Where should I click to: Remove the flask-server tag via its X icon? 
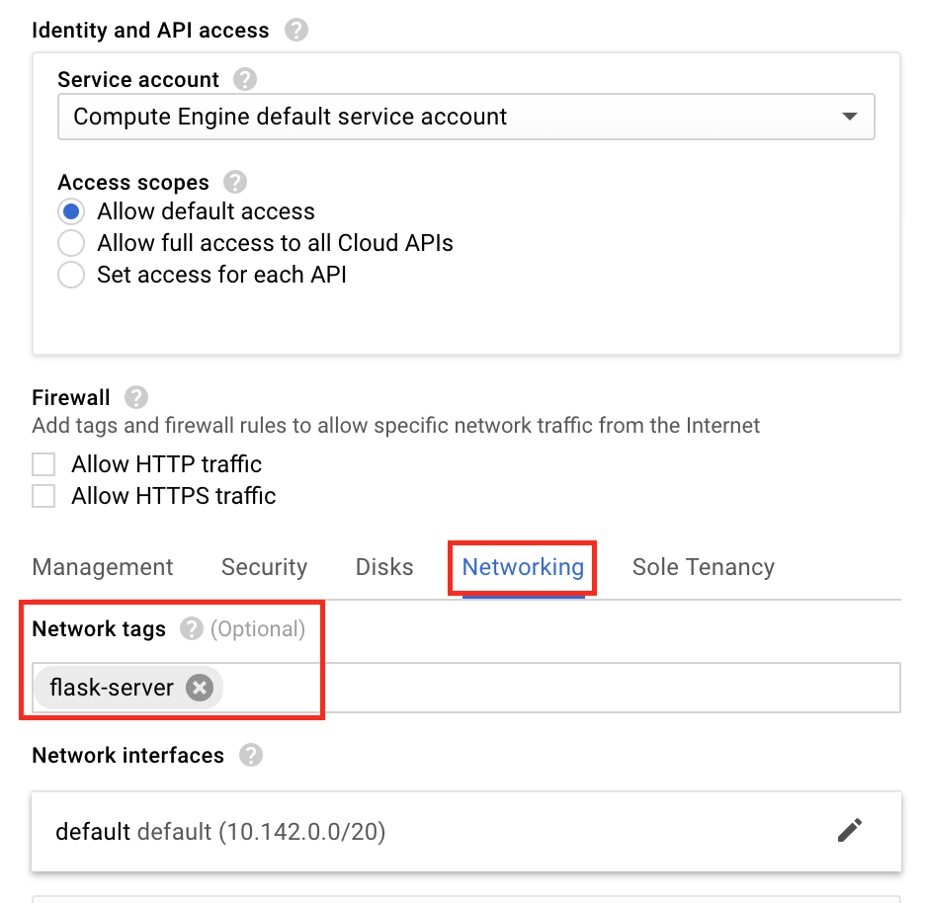pos(200,688)
